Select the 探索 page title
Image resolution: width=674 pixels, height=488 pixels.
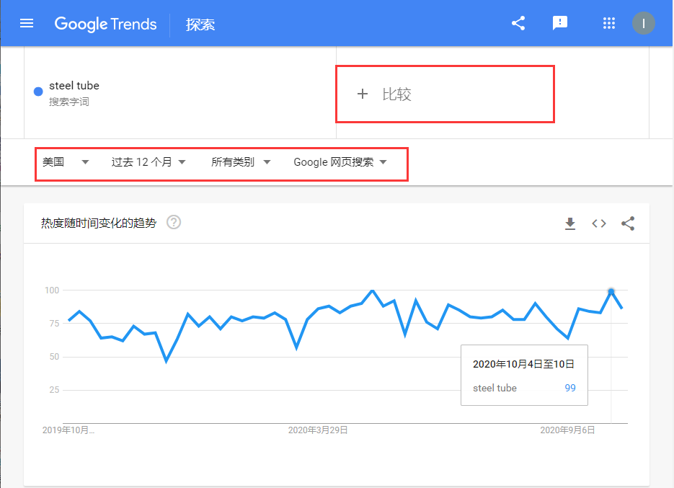point(200,25)
